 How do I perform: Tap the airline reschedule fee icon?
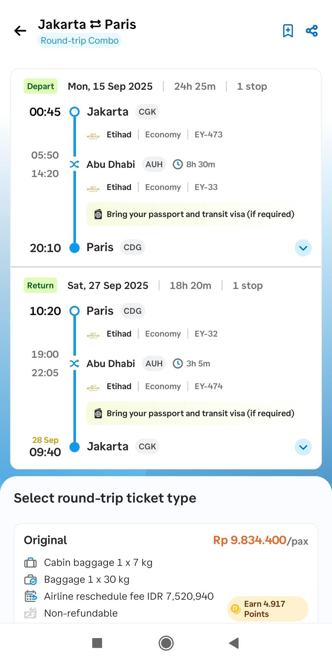click(x=31, y=596)
